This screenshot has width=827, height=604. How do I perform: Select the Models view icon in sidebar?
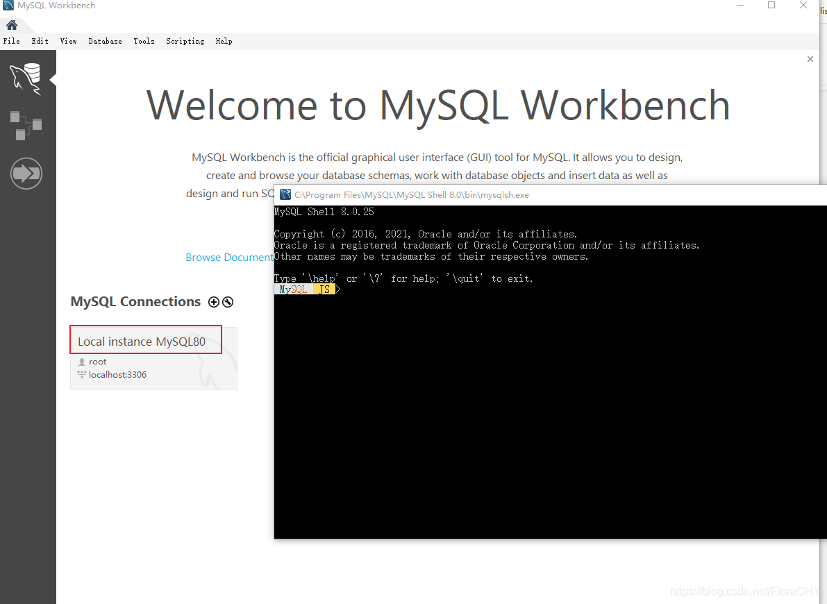coord(26,125)
